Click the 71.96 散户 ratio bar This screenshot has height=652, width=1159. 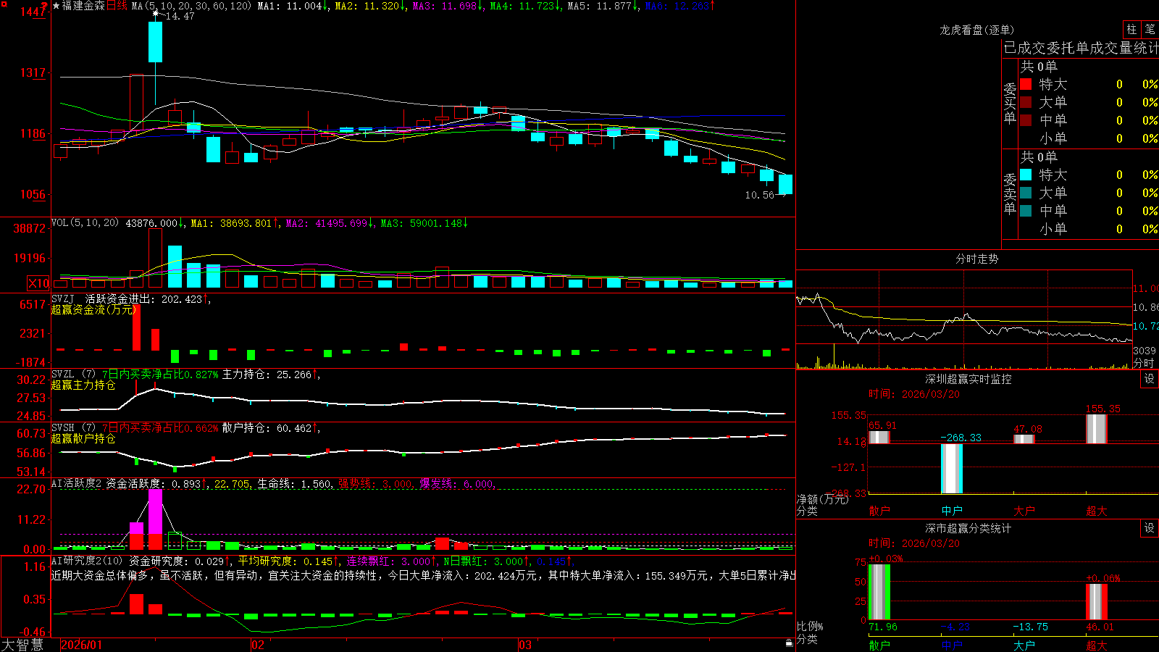pyautogui.click(x=879, y=592)
